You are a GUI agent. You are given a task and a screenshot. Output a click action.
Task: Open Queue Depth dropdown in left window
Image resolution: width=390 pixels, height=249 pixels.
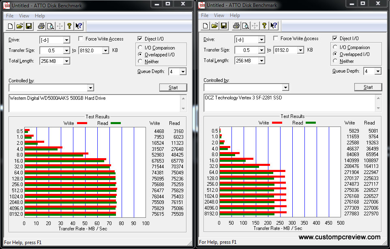click(x=183, y=72)
